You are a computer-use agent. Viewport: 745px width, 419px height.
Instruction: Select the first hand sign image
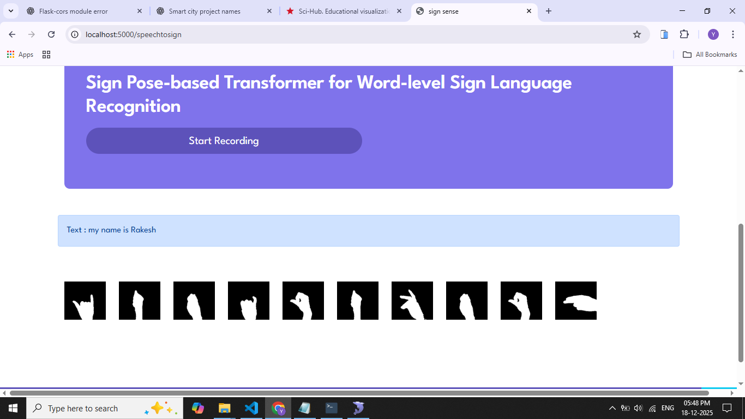tap(85, 301)
